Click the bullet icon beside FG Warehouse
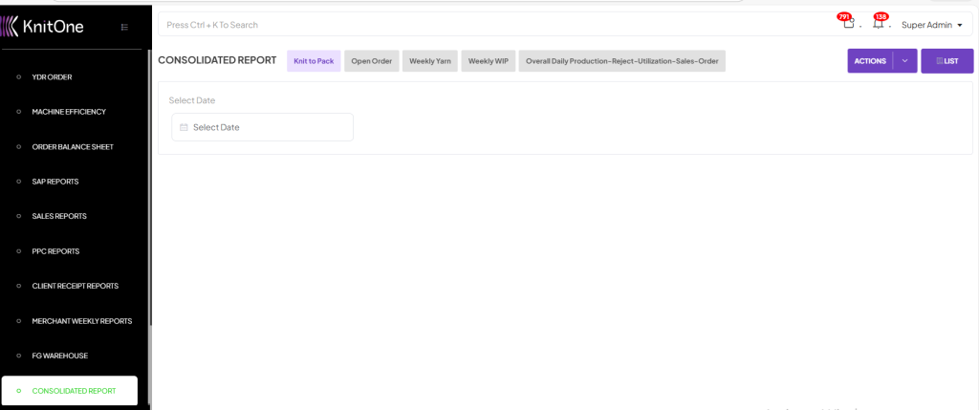The height and width of the screenshot is (410, 979). tap(18, 356)
